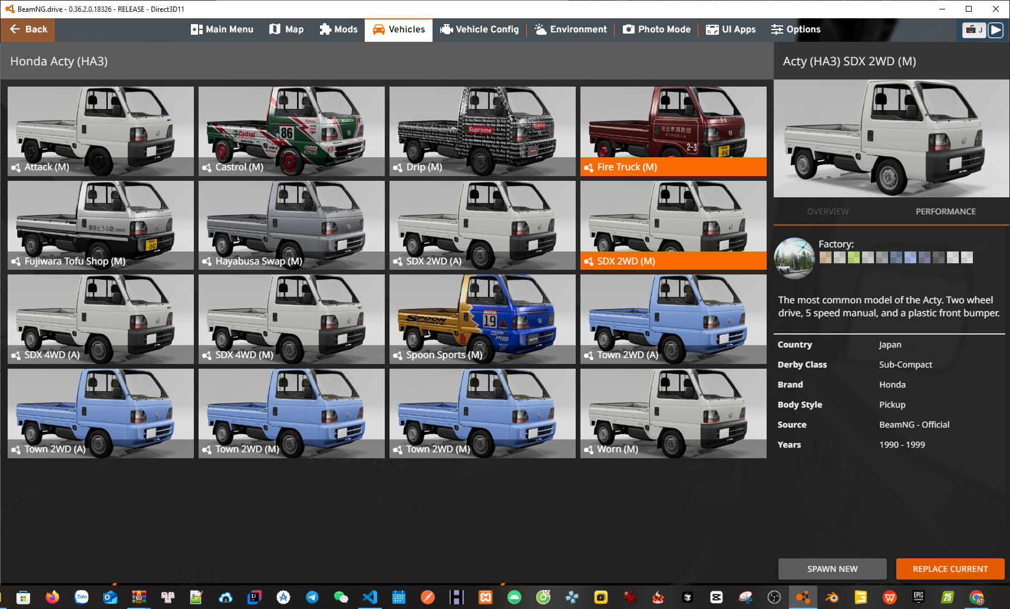Click the config icon beside Worn (M)
The image size is (1010, 609).
[x=589, y=450]
